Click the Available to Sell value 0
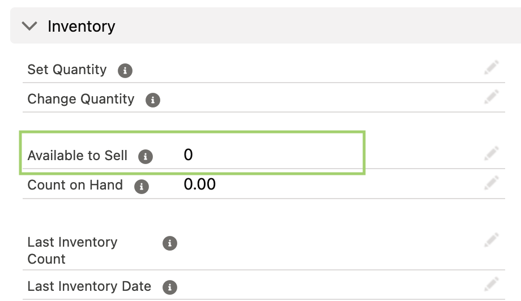This screenshot has width=521, height=301. pyautogui.click(x=189, y=154)
